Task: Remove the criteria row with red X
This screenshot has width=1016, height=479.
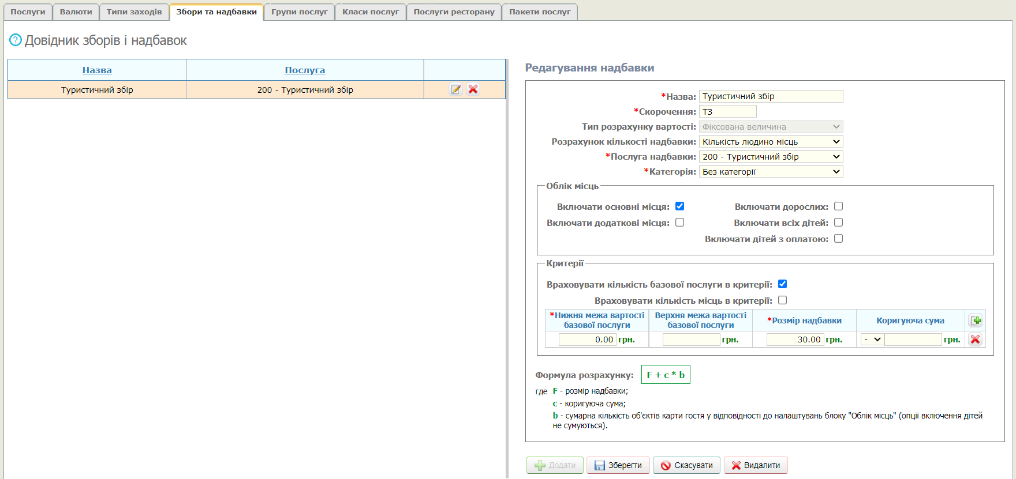Action: 976,340
